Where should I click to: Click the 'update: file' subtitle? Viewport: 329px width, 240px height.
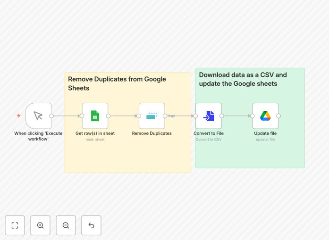265,140
